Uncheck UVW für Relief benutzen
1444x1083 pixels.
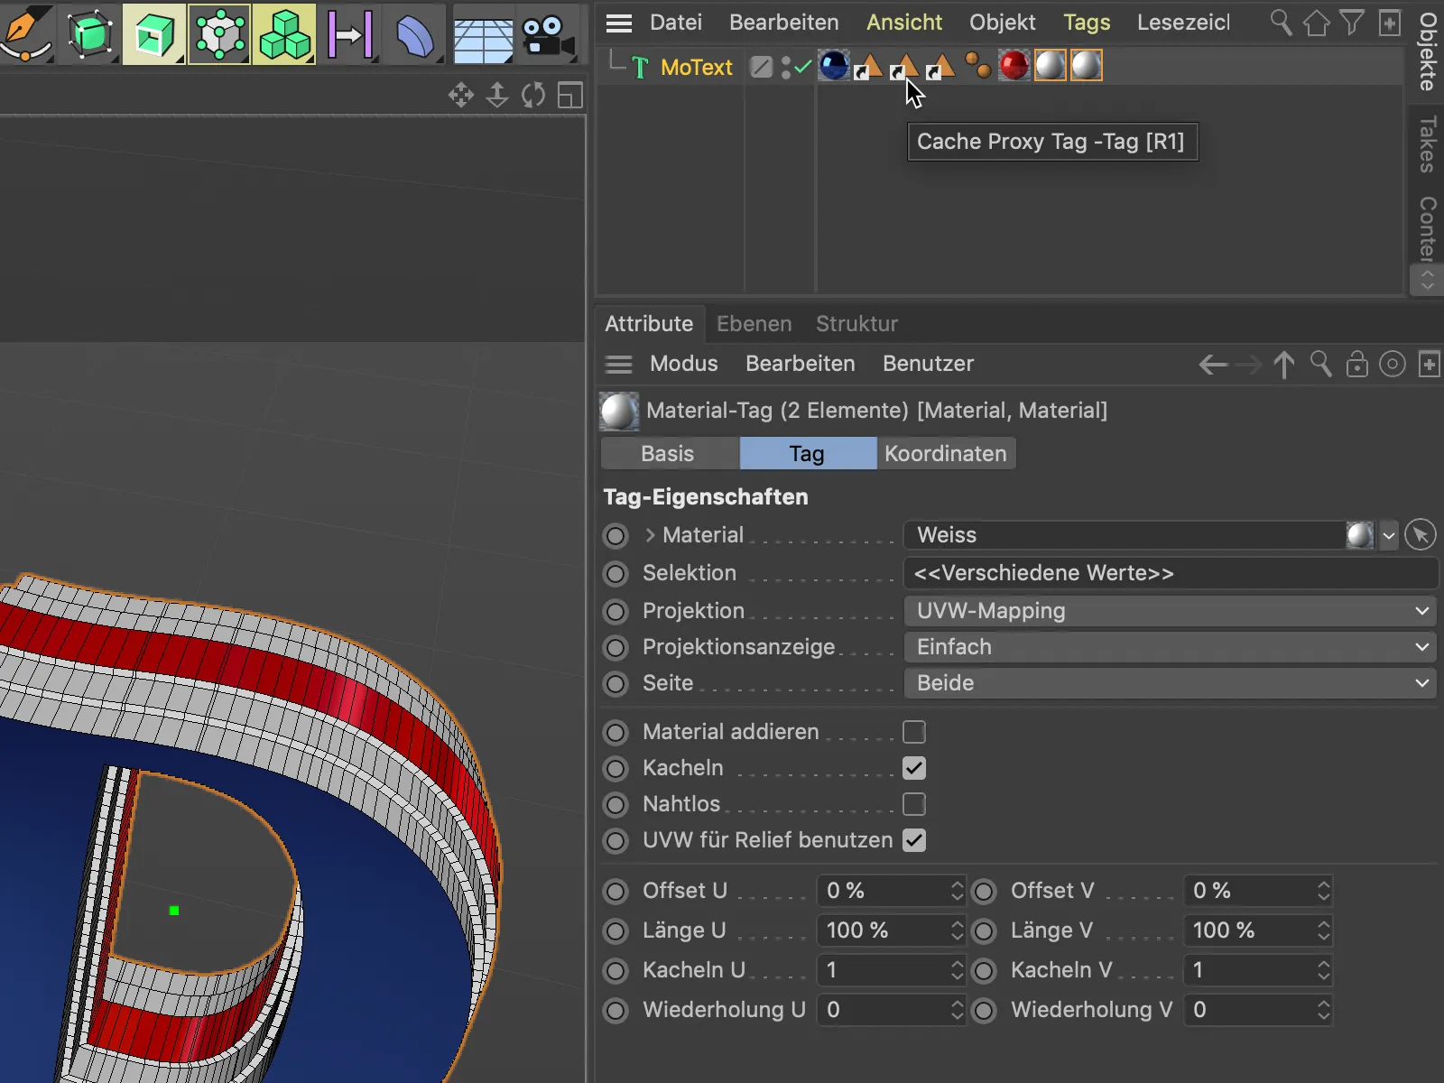pyautogui.click(x=914, y=840)
